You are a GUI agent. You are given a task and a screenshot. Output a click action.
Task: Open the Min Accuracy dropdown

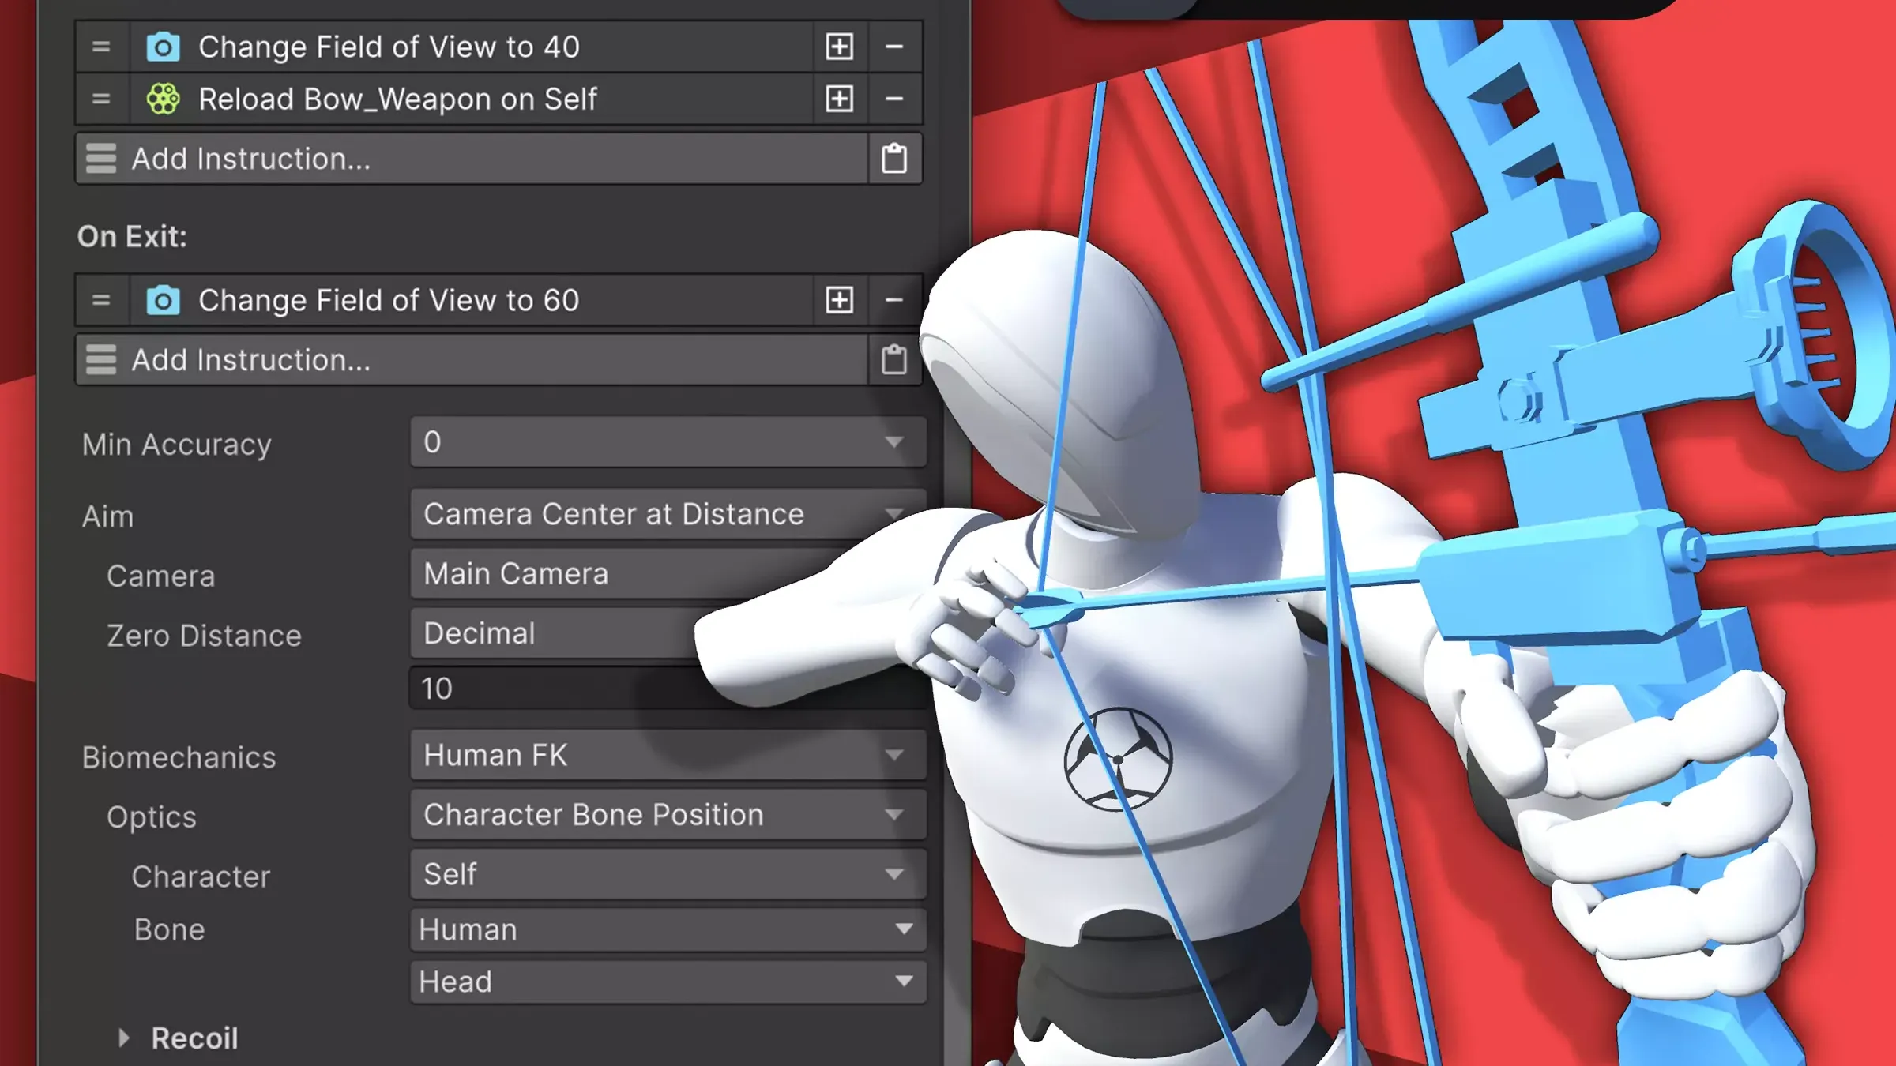tap(668, 442)
